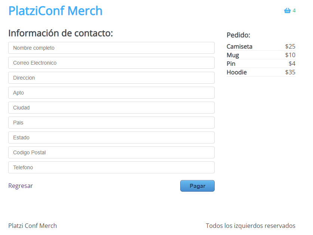
Task: Click the Nombre completo input field
Action: coord(111,48)
